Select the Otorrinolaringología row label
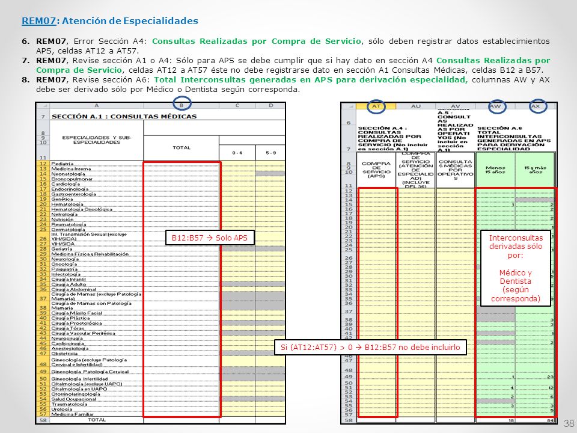577x433 pixels. [76, 394]
